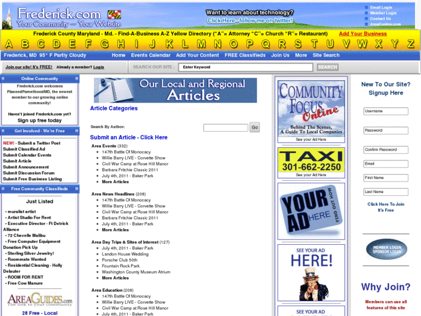
Task: Open Add Your Content menu
Action: point(197,55)
